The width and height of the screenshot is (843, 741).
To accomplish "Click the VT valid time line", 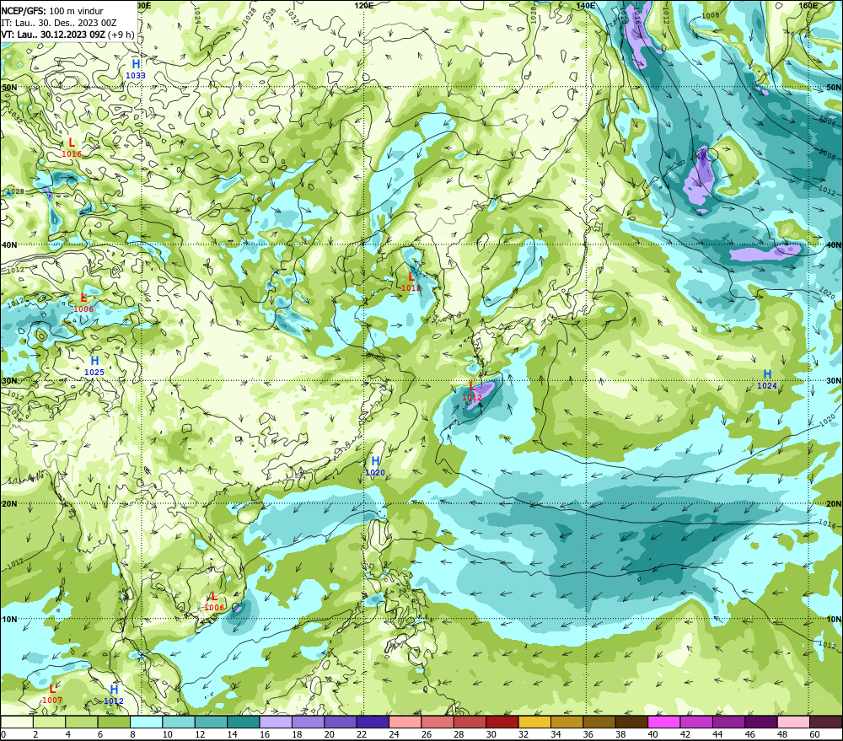I will [x=67, y=35].
